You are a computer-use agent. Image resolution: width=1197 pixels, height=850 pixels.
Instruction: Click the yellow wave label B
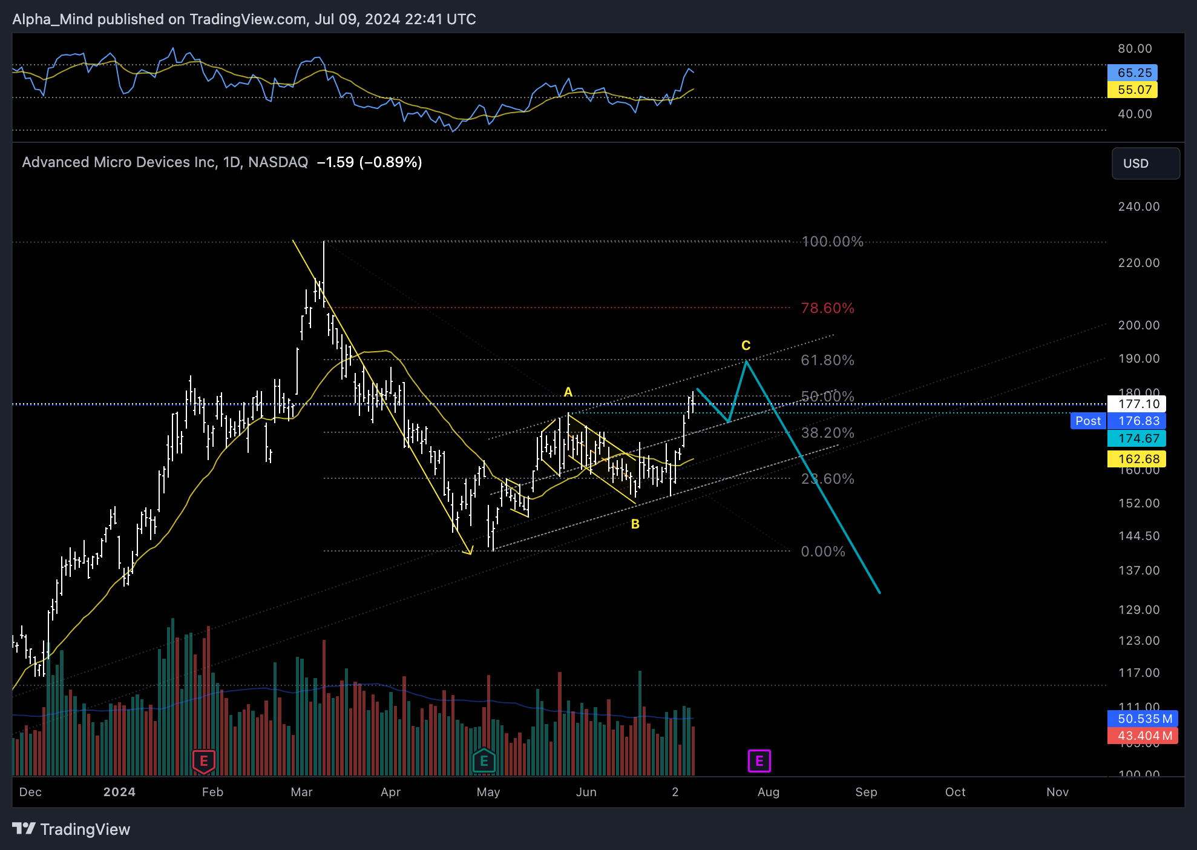coord(635,524)
